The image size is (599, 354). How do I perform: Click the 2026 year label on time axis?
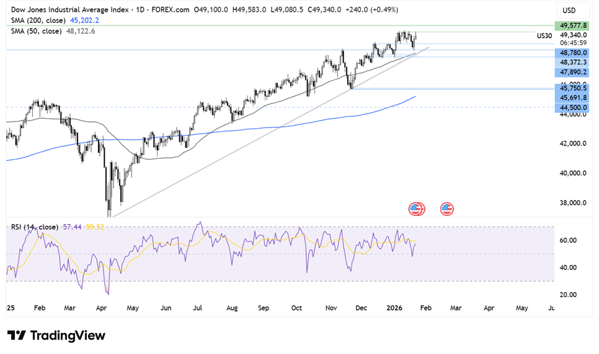click(394, 308)
